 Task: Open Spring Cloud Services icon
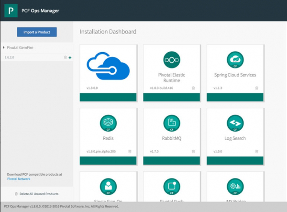click(235, 60)
